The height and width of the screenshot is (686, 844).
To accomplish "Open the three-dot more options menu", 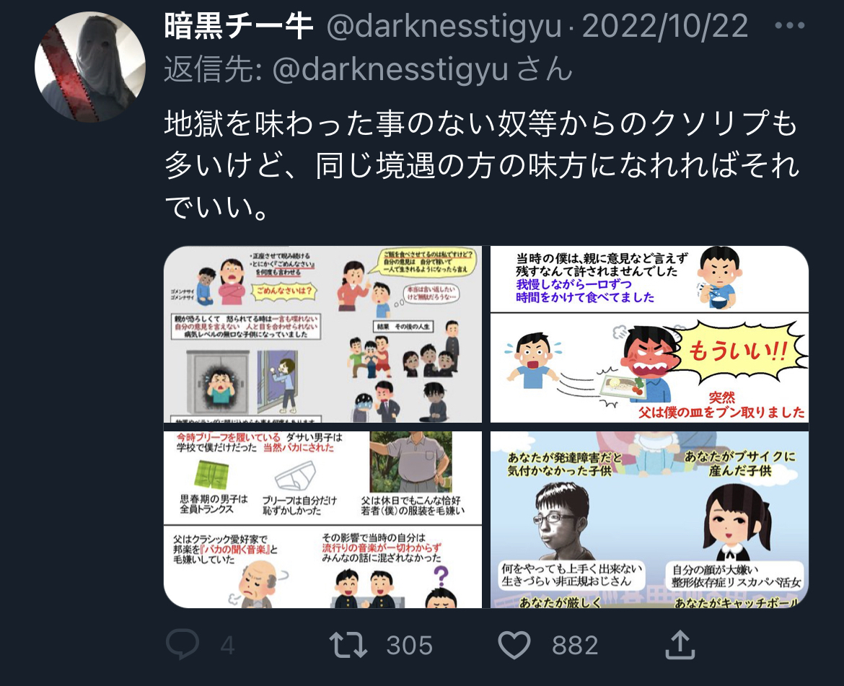I will [x=789, y=25].
